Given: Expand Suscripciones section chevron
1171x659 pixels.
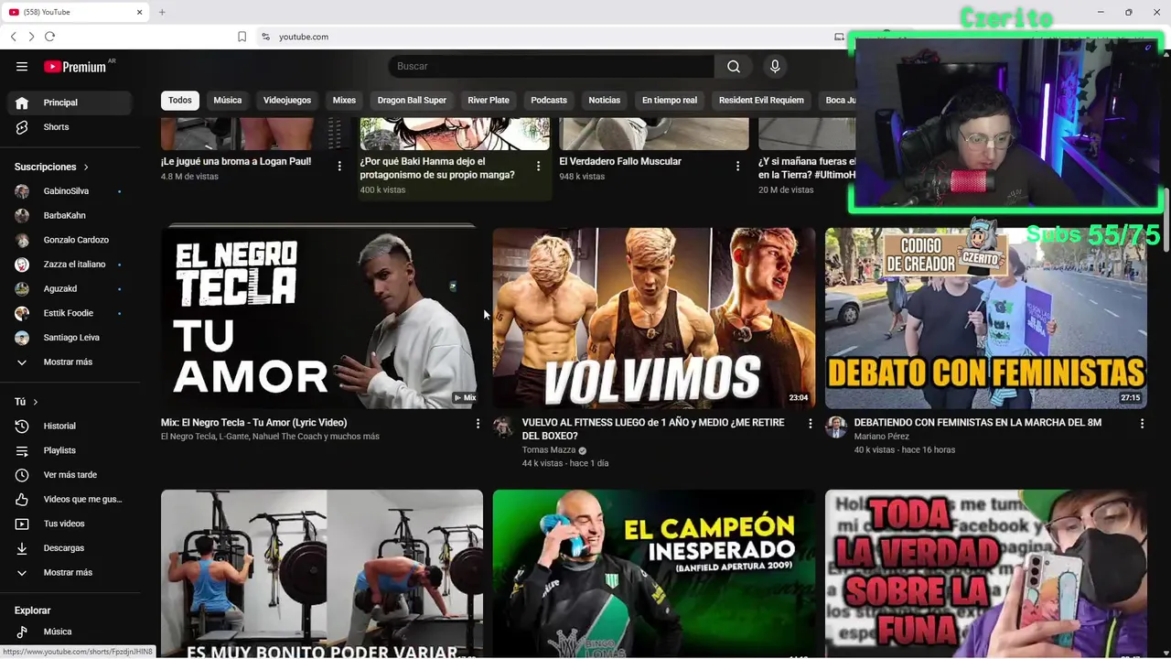Looking at the screenshot, I should (x=86, y=167).
